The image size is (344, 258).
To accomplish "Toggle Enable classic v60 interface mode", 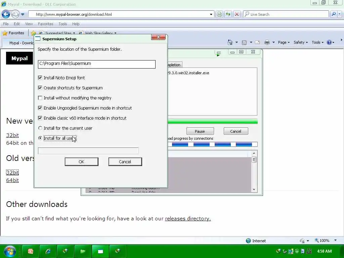I will [x=40, y=118].
